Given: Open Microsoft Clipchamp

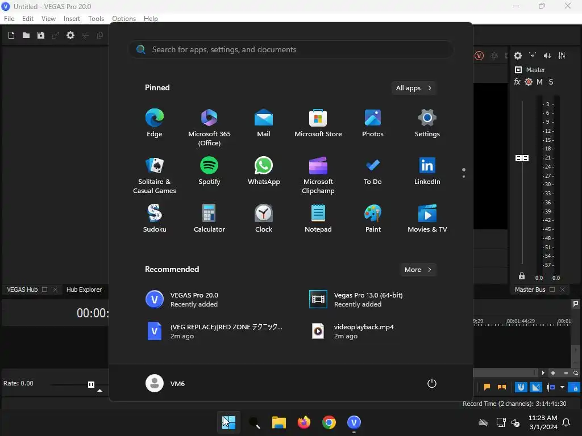Looking at the screenshot, I should (x=318, y=175).
